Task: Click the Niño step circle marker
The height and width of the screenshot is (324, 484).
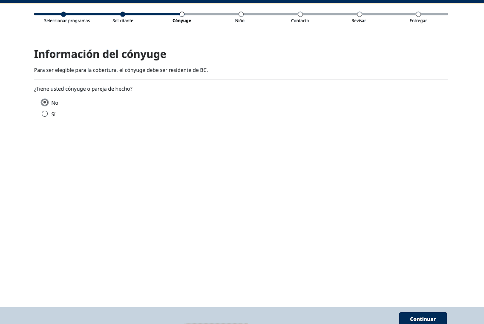Action: coord(241,14)
